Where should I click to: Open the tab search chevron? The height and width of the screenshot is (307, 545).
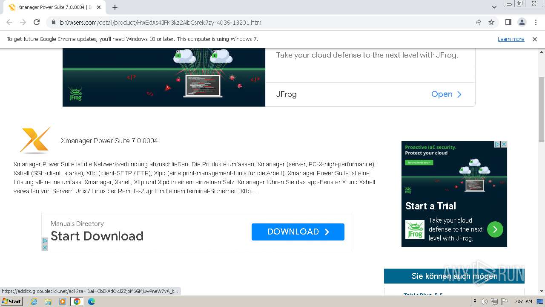coord(494,7)
